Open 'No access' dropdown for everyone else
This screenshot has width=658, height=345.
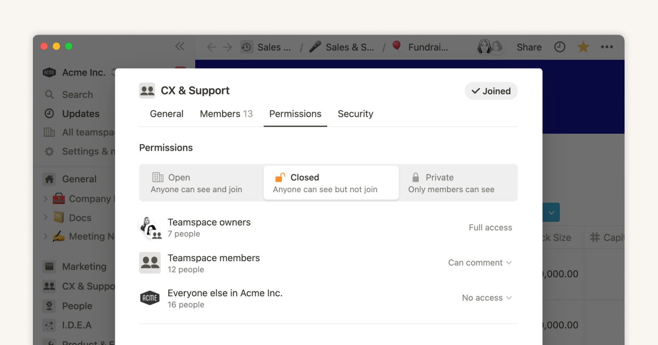click(x=486, y=298)
